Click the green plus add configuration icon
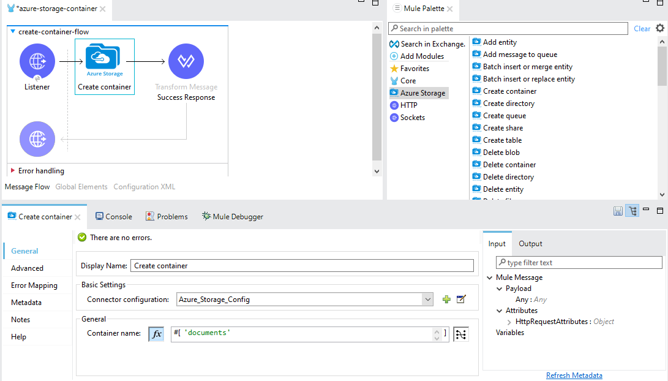The height and width of the screenshot is (381, 668). click(446, 300)
